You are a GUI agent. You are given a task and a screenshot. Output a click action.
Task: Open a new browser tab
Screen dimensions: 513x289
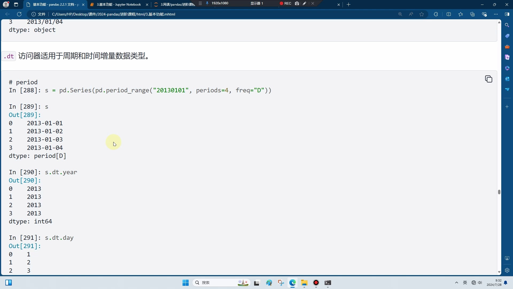pos(349,5)
